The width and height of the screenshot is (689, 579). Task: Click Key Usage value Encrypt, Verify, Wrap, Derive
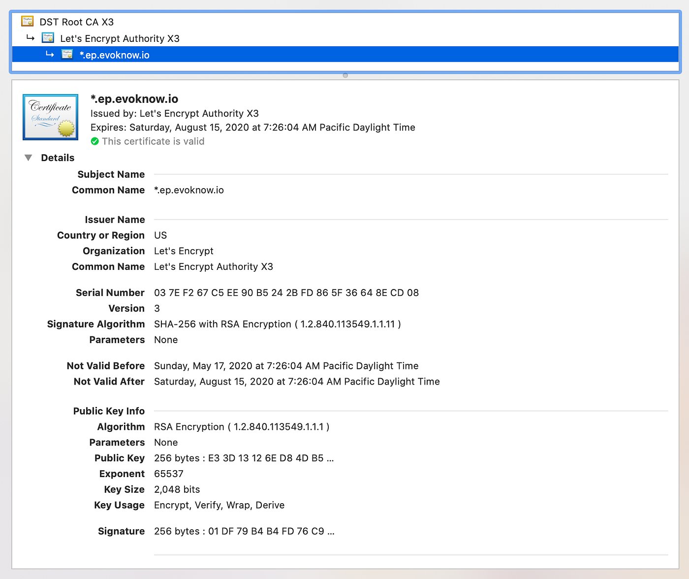[219, 505]
